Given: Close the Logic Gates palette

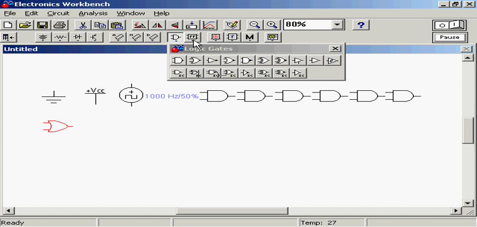Looking at the screenshot, I should pyautogui.click(x=336, y=49).
